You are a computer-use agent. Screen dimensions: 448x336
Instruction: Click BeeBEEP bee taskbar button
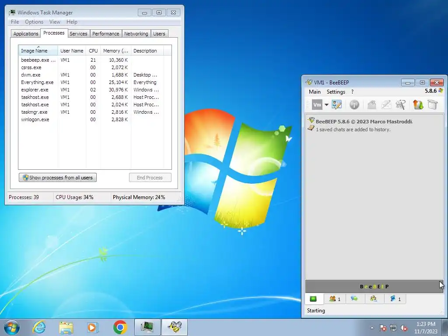tap(175, 327)
